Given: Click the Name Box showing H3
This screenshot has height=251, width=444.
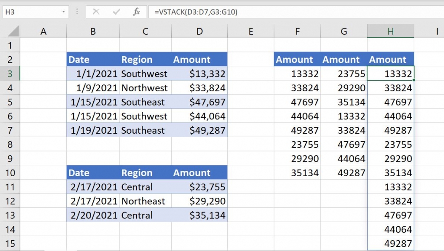Looking at the screenshot, I should (x=30, y=12).
